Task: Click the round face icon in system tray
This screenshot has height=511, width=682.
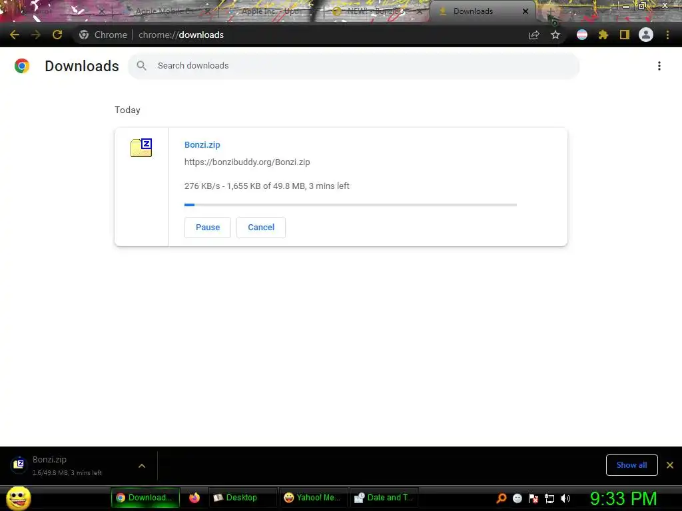Action: pyautogui.click(x=517, y=498)
